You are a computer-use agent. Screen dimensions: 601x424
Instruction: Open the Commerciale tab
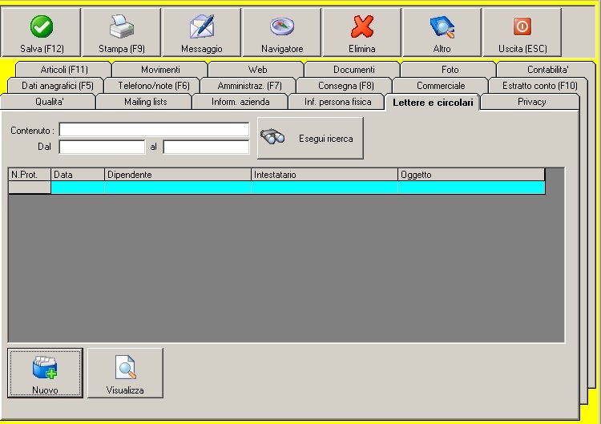pyautogui.click(x=441, y=86)
